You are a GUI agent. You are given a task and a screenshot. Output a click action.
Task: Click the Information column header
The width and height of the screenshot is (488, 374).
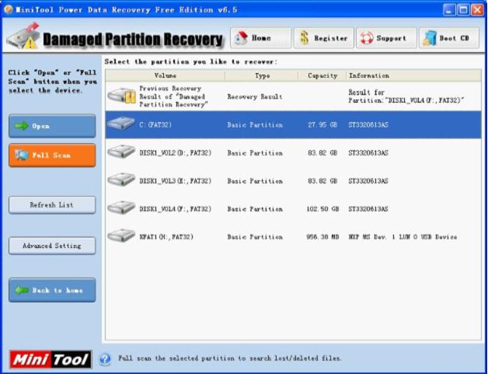tap(413, 75)
